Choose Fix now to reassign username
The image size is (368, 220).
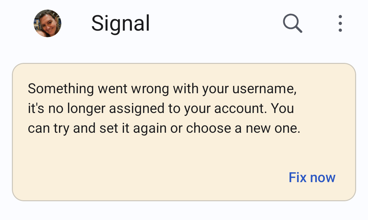pos(312,178)
